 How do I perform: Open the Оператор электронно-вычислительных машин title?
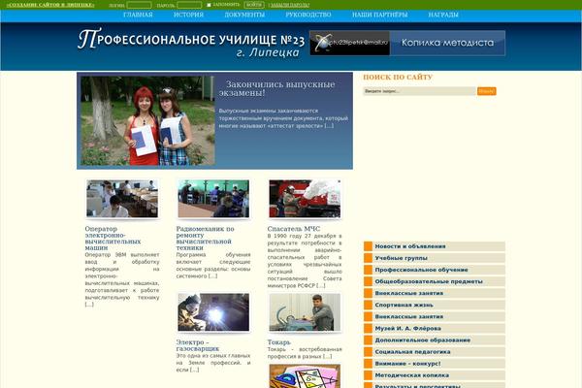click(113, 238)
